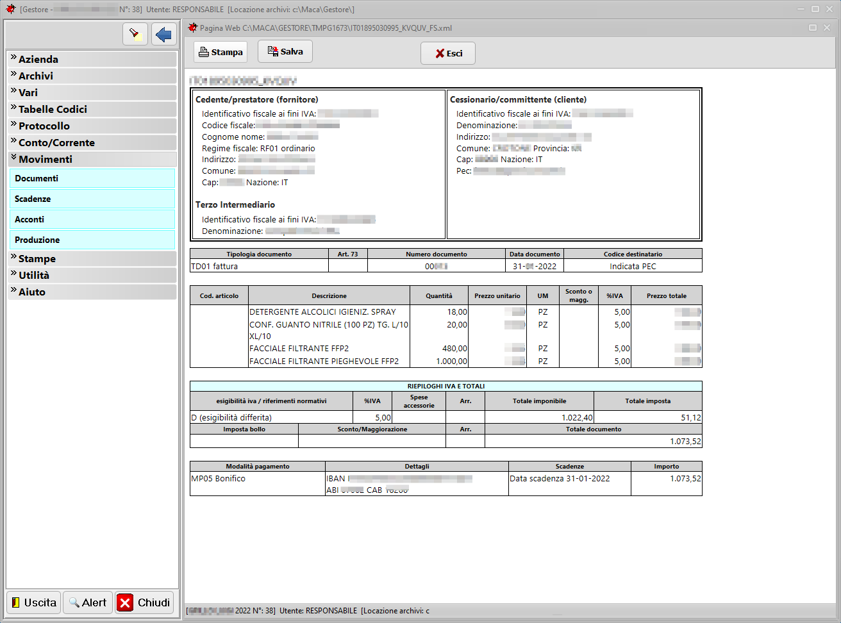The height and width of the screenshot is (623, 841).
Task: Expand the Archivi menu section
Action: 92,76
